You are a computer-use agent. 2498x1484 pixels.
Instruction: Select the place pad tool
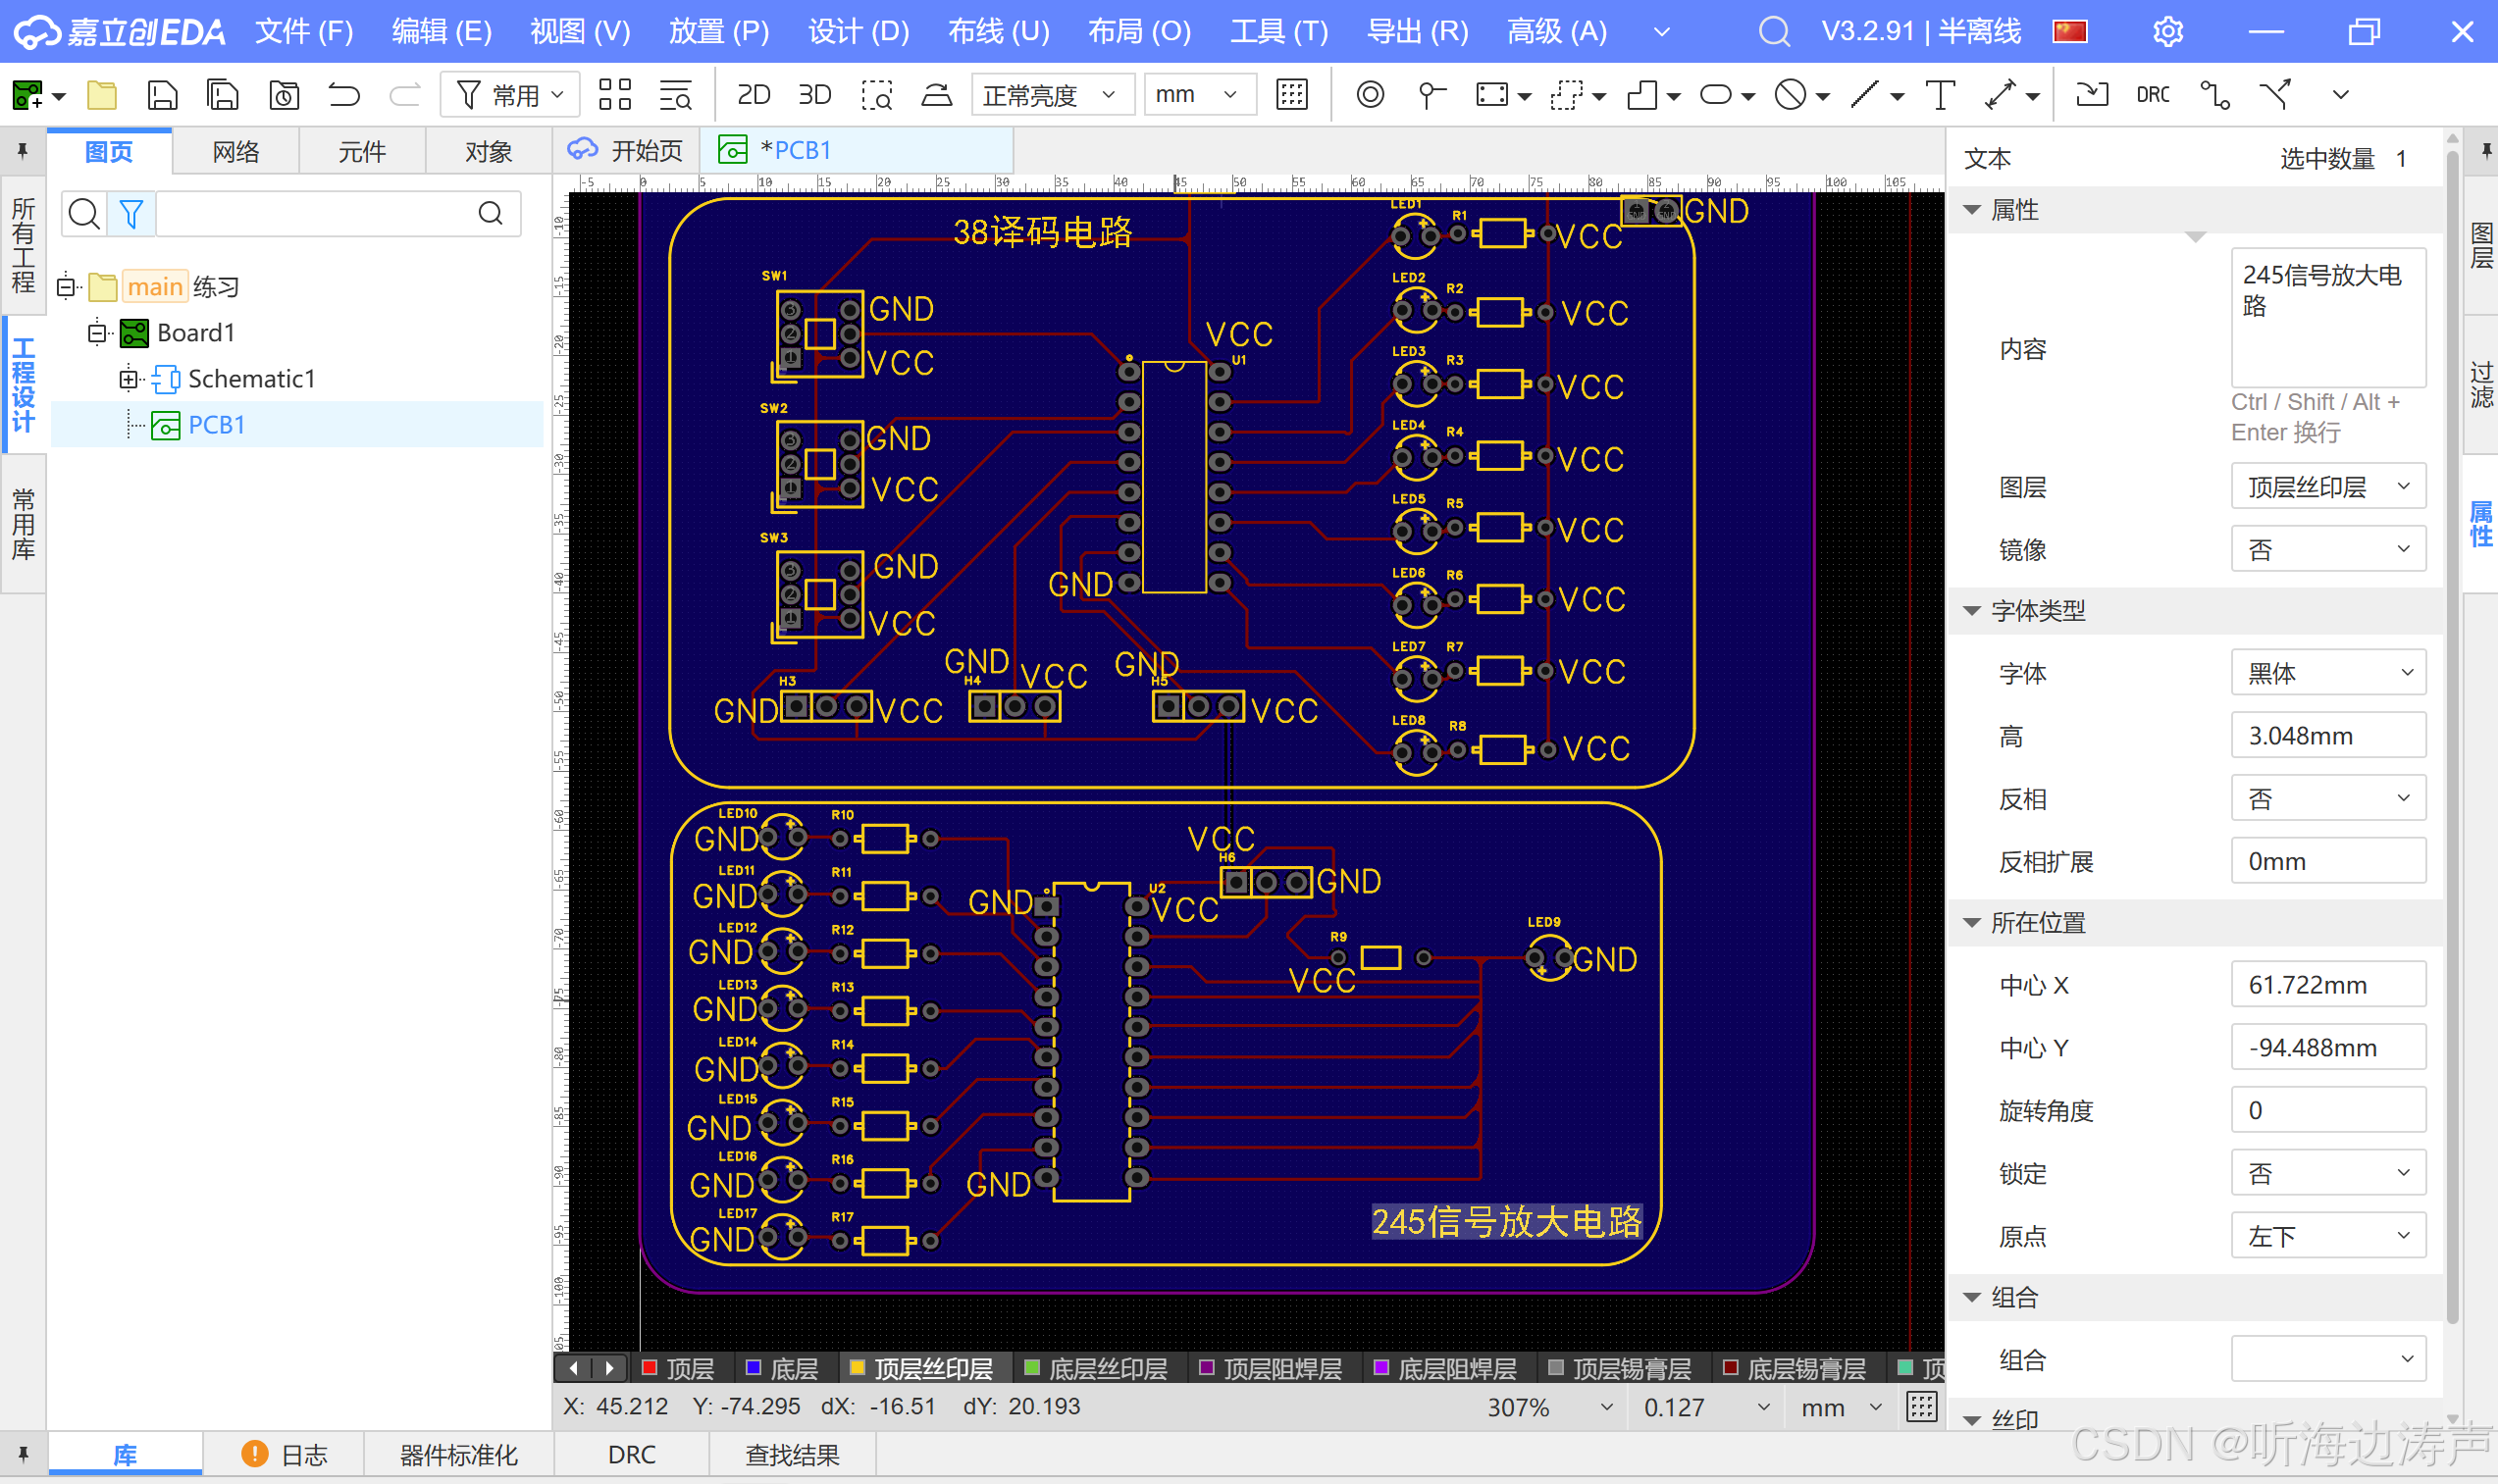(1431, 95)
